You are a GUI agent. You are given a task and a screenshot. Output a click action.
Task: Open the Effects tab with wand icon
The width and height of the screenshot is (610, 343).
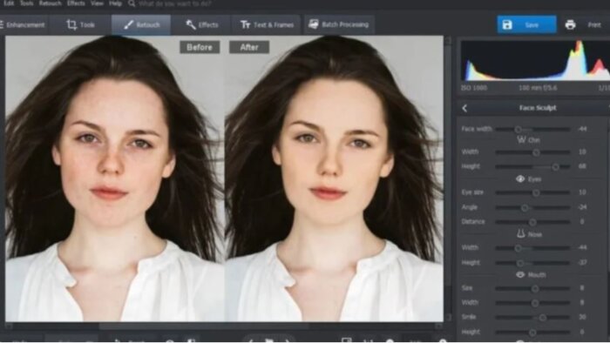click(202, 25)
